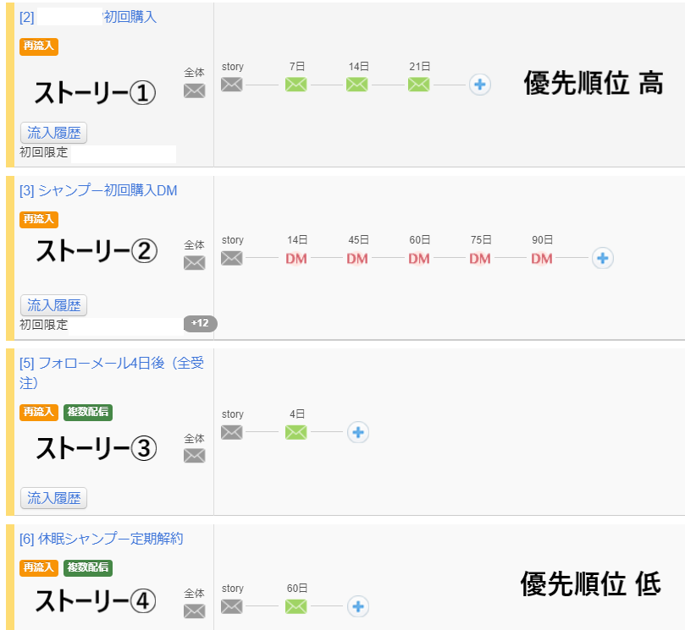Viewport: 685px width, 630px height.
Task: Click gray story mail icon in ストーリー①
Action: point(232,85)
